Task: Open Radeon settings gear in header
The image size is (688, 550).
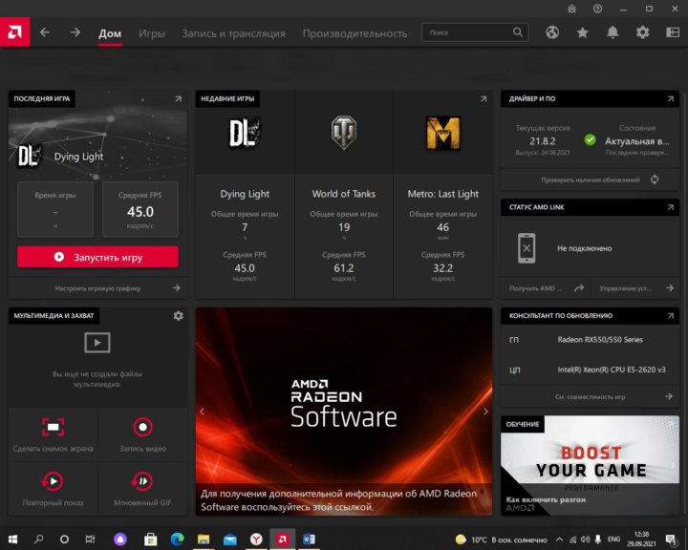Action: pyautogui.click(x=642, y=32)
